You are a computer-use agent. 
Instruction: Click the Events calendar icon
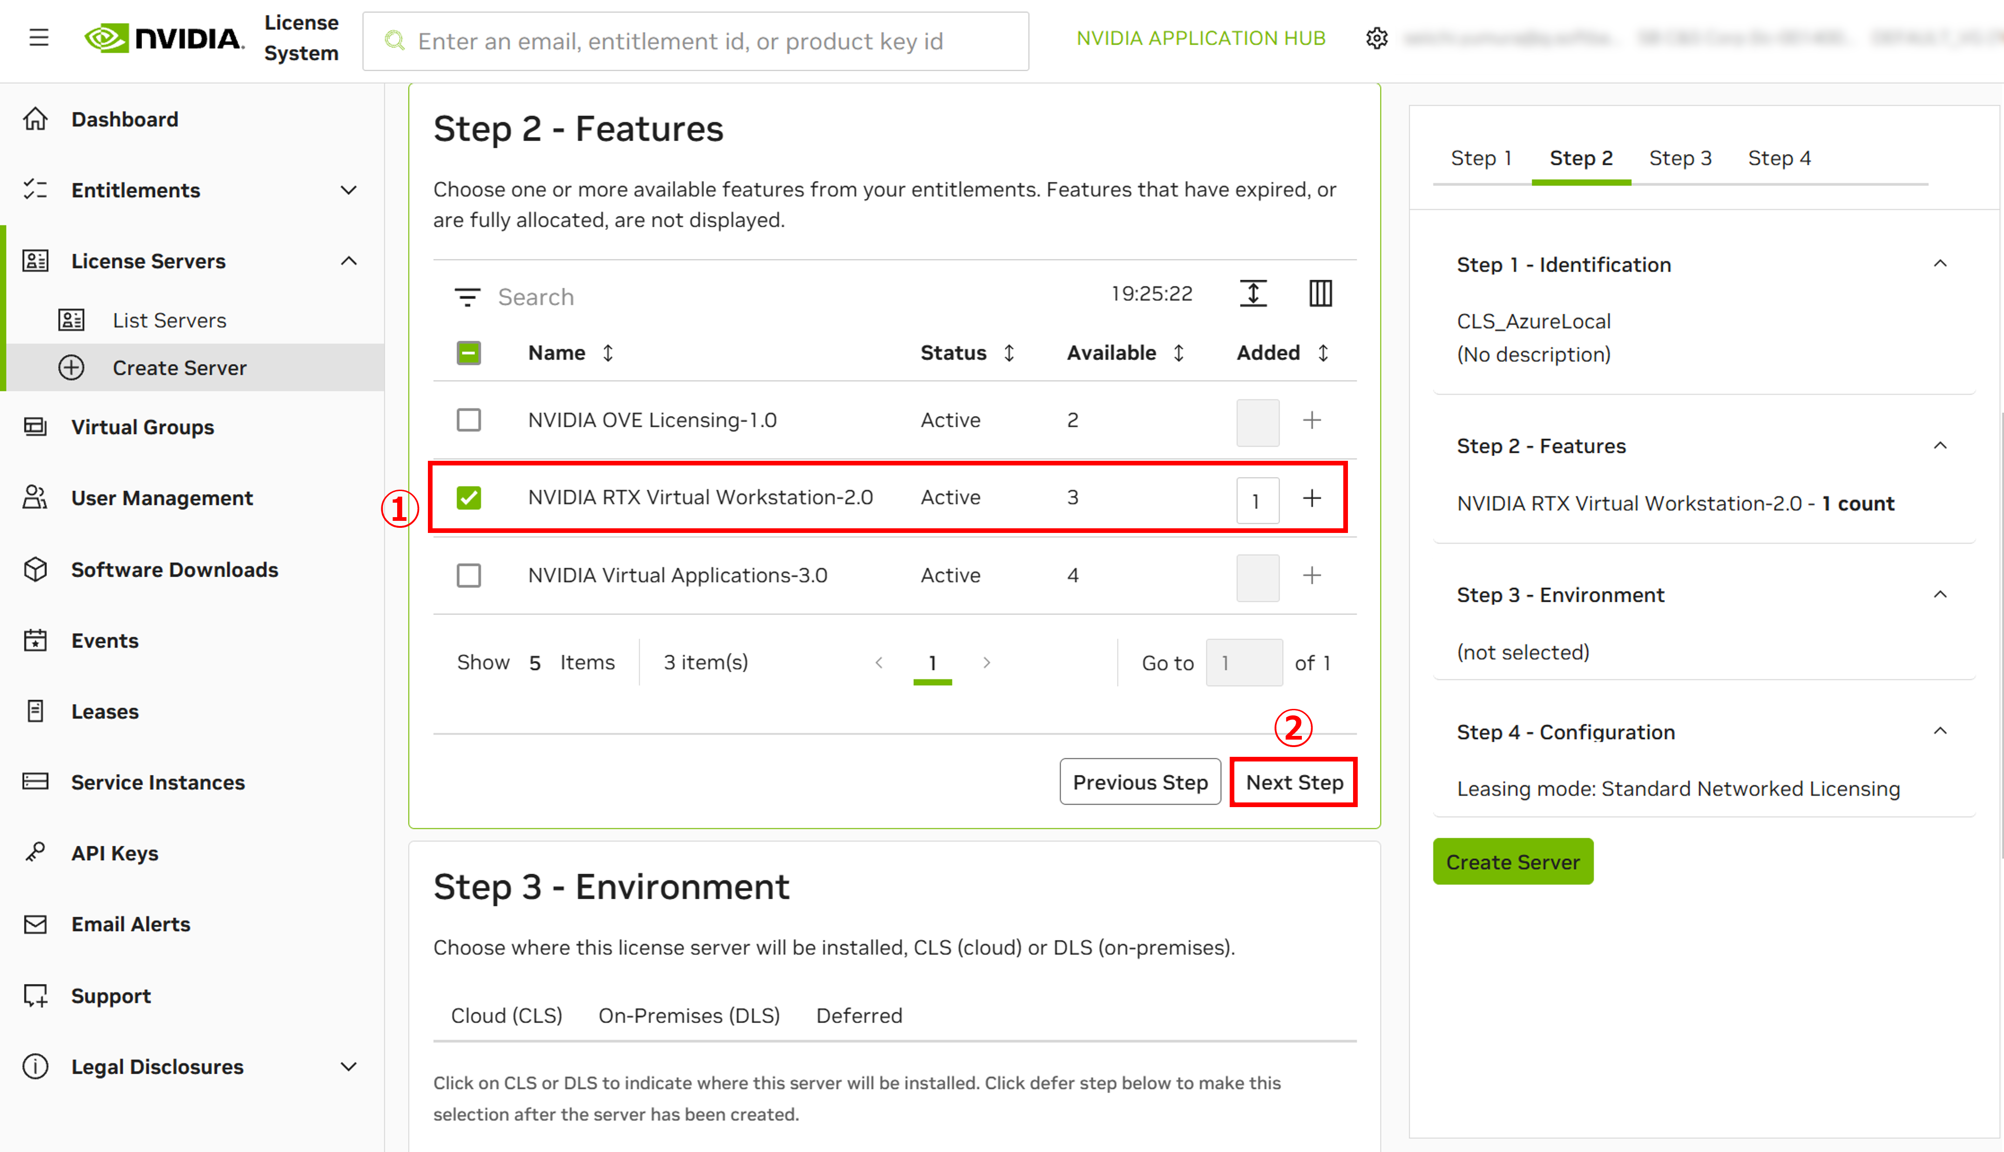tap(35, 640)
